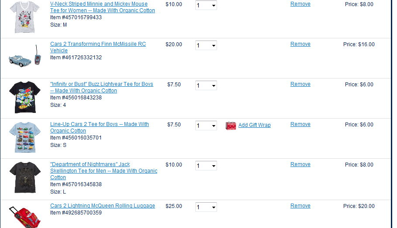Click the Jack Skellington tee thumbnail

(x=25, y=177)
